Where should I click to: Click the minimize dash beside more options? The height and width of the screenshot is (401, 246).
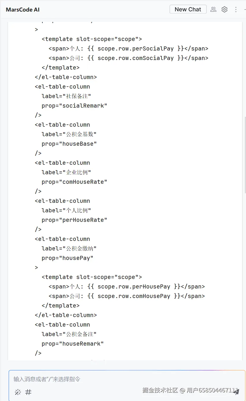(x=245, y=10)
